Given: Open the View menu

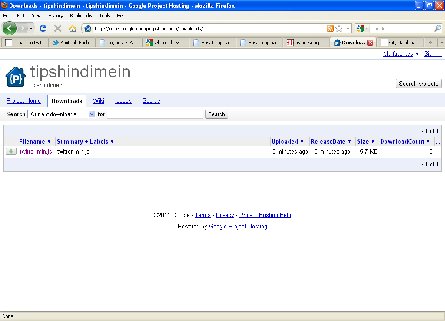Looking at the screenshot, I should [37, 16].
